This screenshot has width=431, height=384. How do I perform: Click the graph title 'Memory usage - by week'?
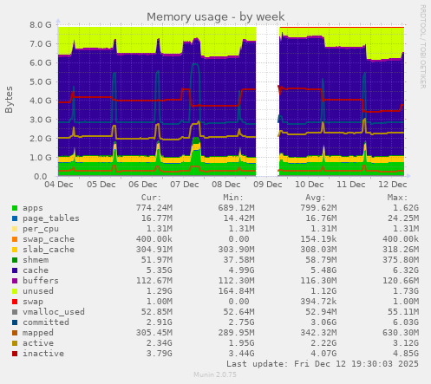(x=216, y=17)
